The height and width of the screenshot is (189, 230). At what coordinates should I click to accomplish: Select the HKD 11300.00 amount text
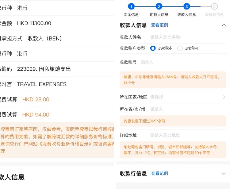[x=34, y=23]
